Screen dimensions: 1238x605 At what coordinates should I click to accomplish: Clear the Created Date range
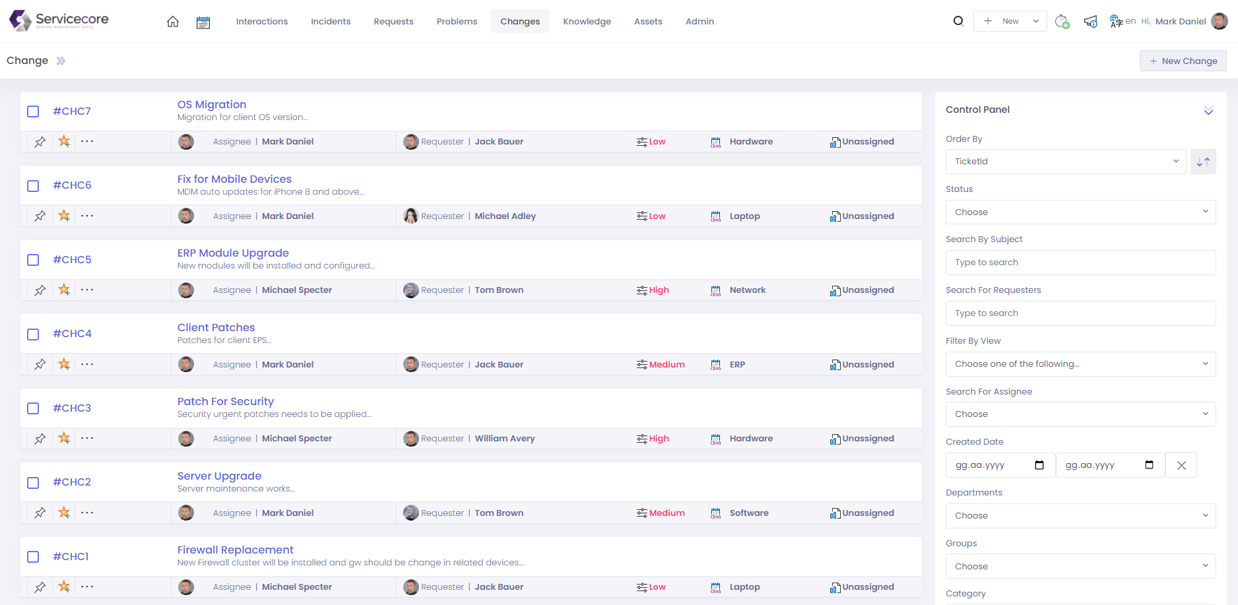pyautogui.click(x=1181, y=465)
